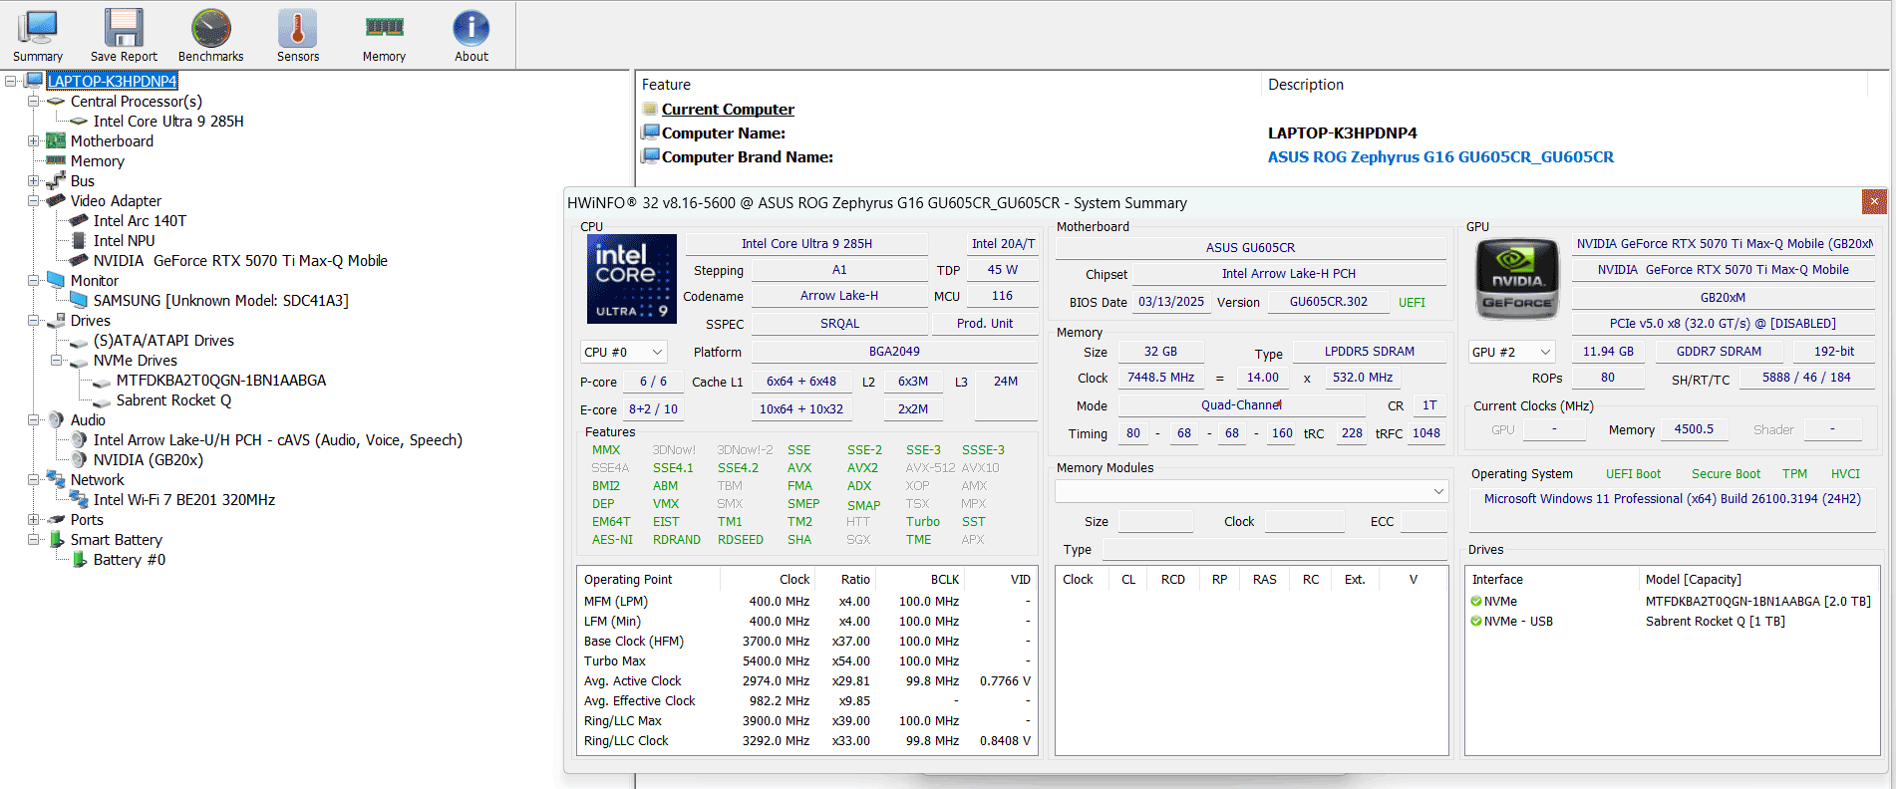Click the Intel Core Ultra 9 logo image
1896x789 pixels.
click(x=632, y=279)
